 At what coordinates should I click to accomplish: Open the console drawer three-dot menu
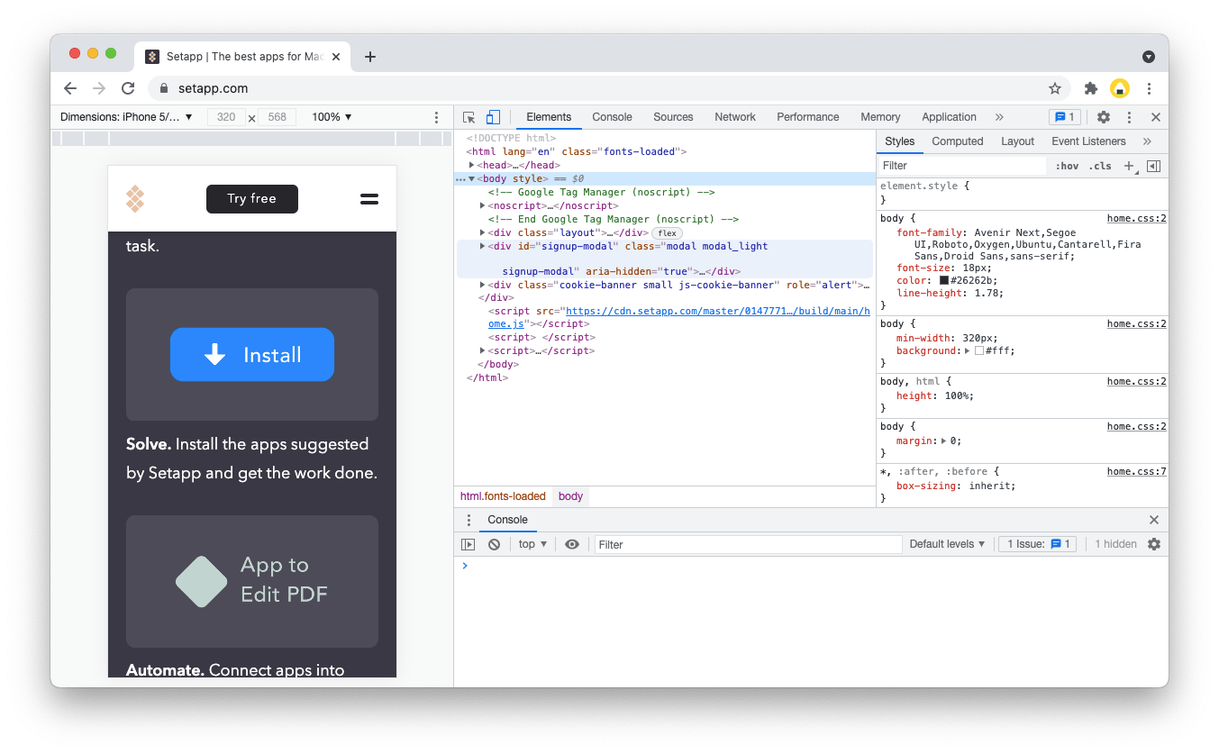pos(468,520)
